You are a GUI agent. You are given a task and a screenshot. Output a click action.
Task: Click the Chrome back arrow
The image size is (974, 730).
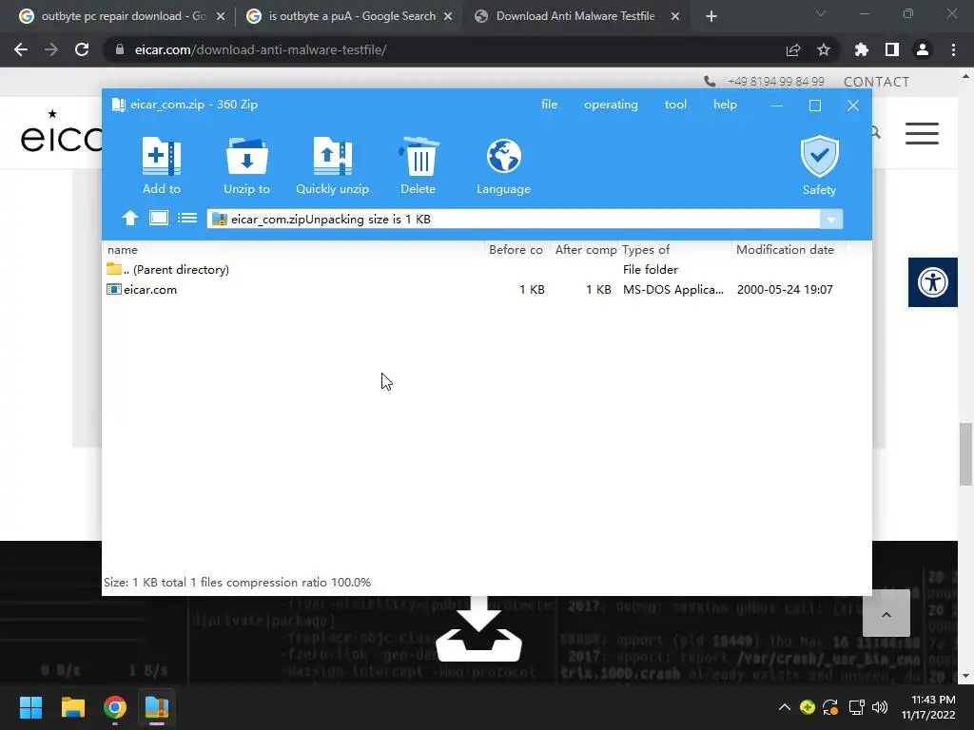21,49
